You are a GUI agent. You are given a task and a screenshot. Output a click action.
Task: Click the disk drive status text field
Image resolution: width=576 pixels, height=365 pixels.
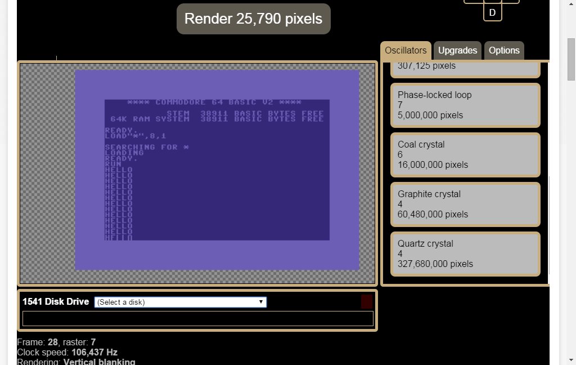(x=198, y=319)
